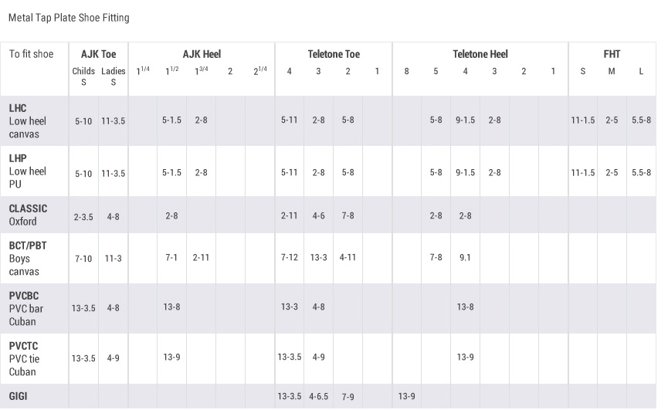Image resolution: width=668 pixels, height=410 pixels.
Task: Click the "Metal Tap Plate Shoe Fitting" title
Action: click(69, 18)
